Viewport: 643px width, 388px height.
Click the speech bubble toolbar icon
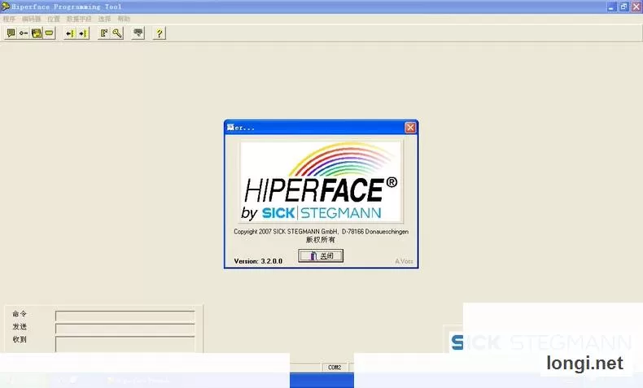coord(11,33)
